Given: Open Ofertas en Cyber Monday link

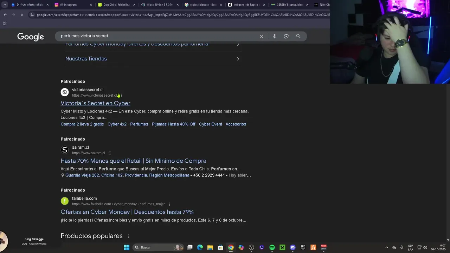Looking at the screenshot, I should click(127, 212).
